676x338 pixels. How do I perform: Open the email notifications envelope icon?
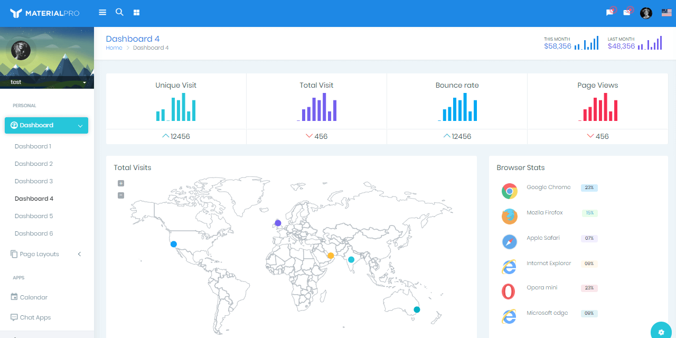coord(627,13)
